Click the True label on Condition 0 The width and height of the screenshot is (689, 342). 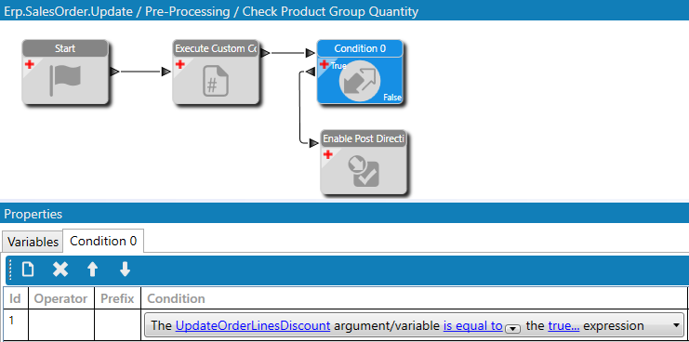click(x=338, y=66)
